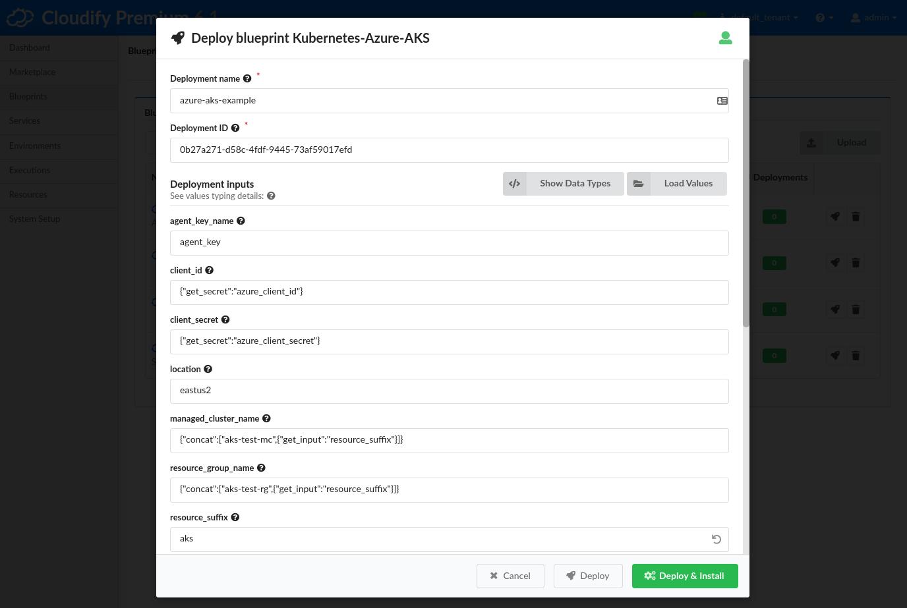Go to Dashboard from the sidebar

point(29,47)
